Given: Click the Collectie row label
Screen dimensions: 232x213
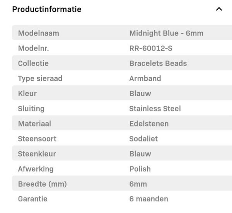Looking at the screenshot, I should pos(33,63).
